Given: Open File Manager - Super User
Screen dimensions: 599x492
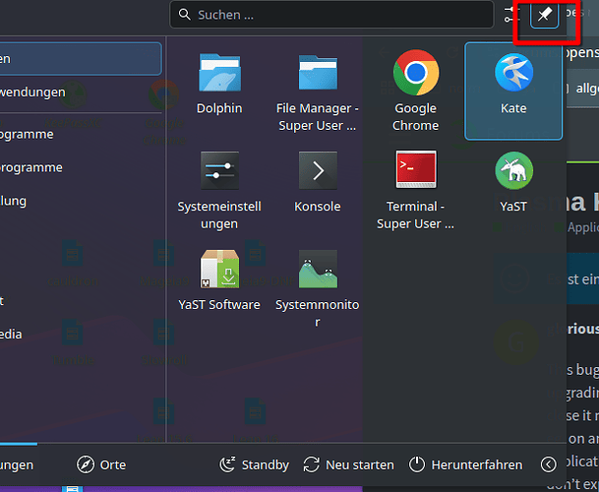Looking at the screenshot, I should [x=318, y=92].
